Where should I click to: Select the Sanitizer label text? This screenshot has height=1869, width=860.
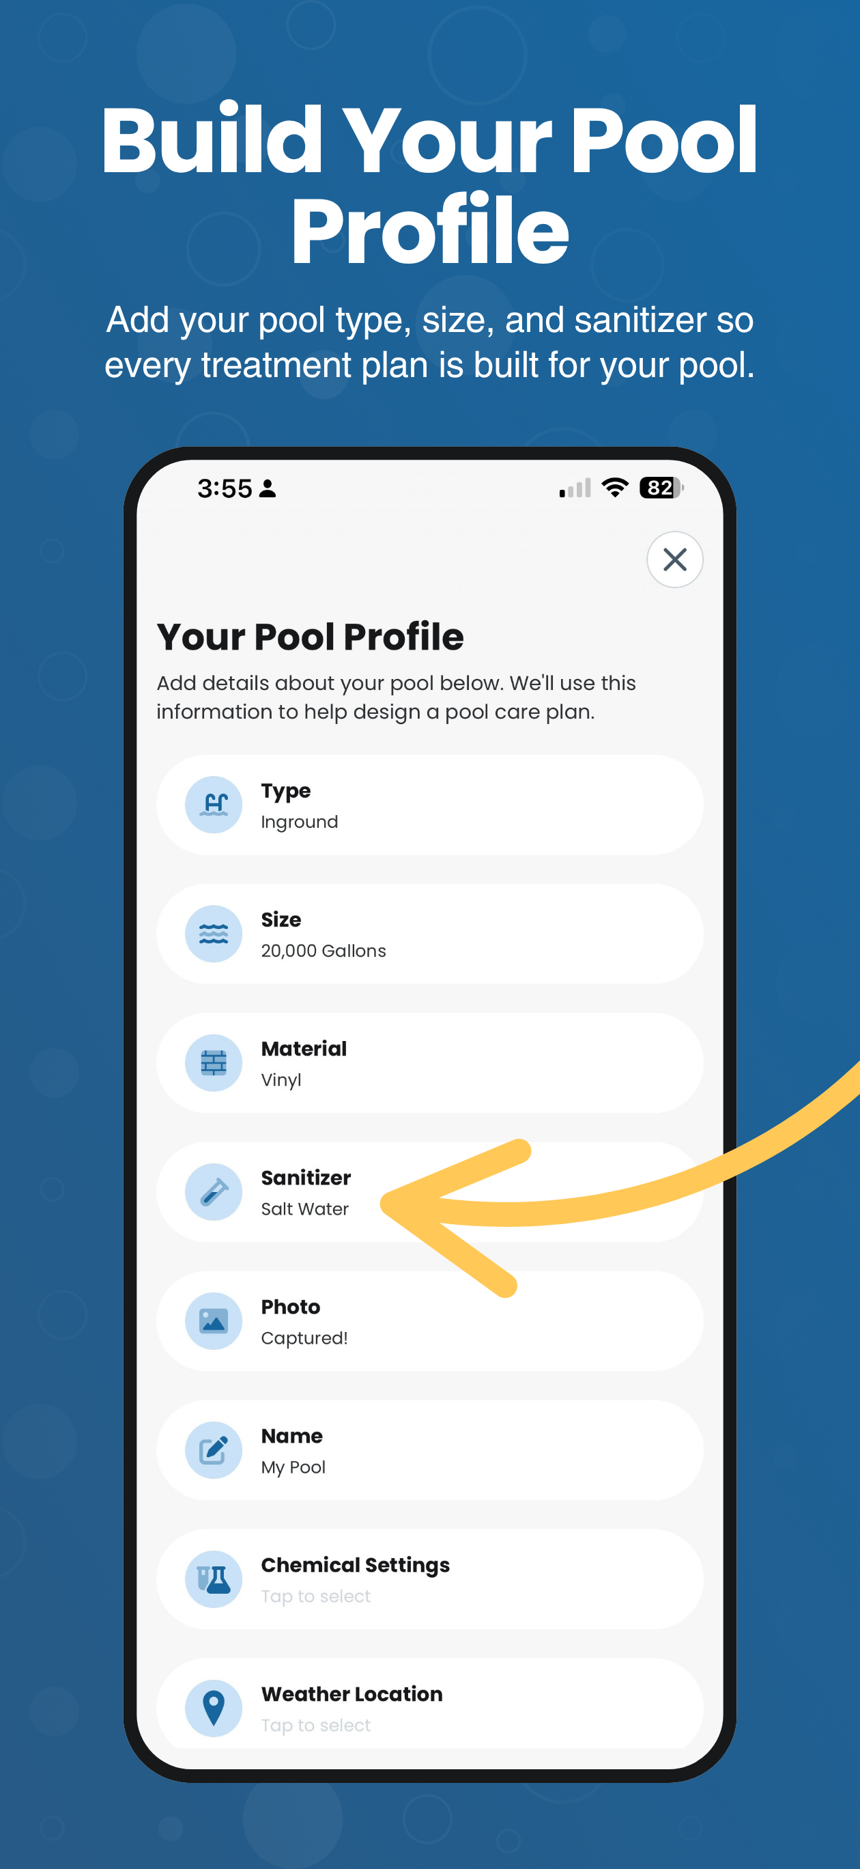[x=306, y=1178]
